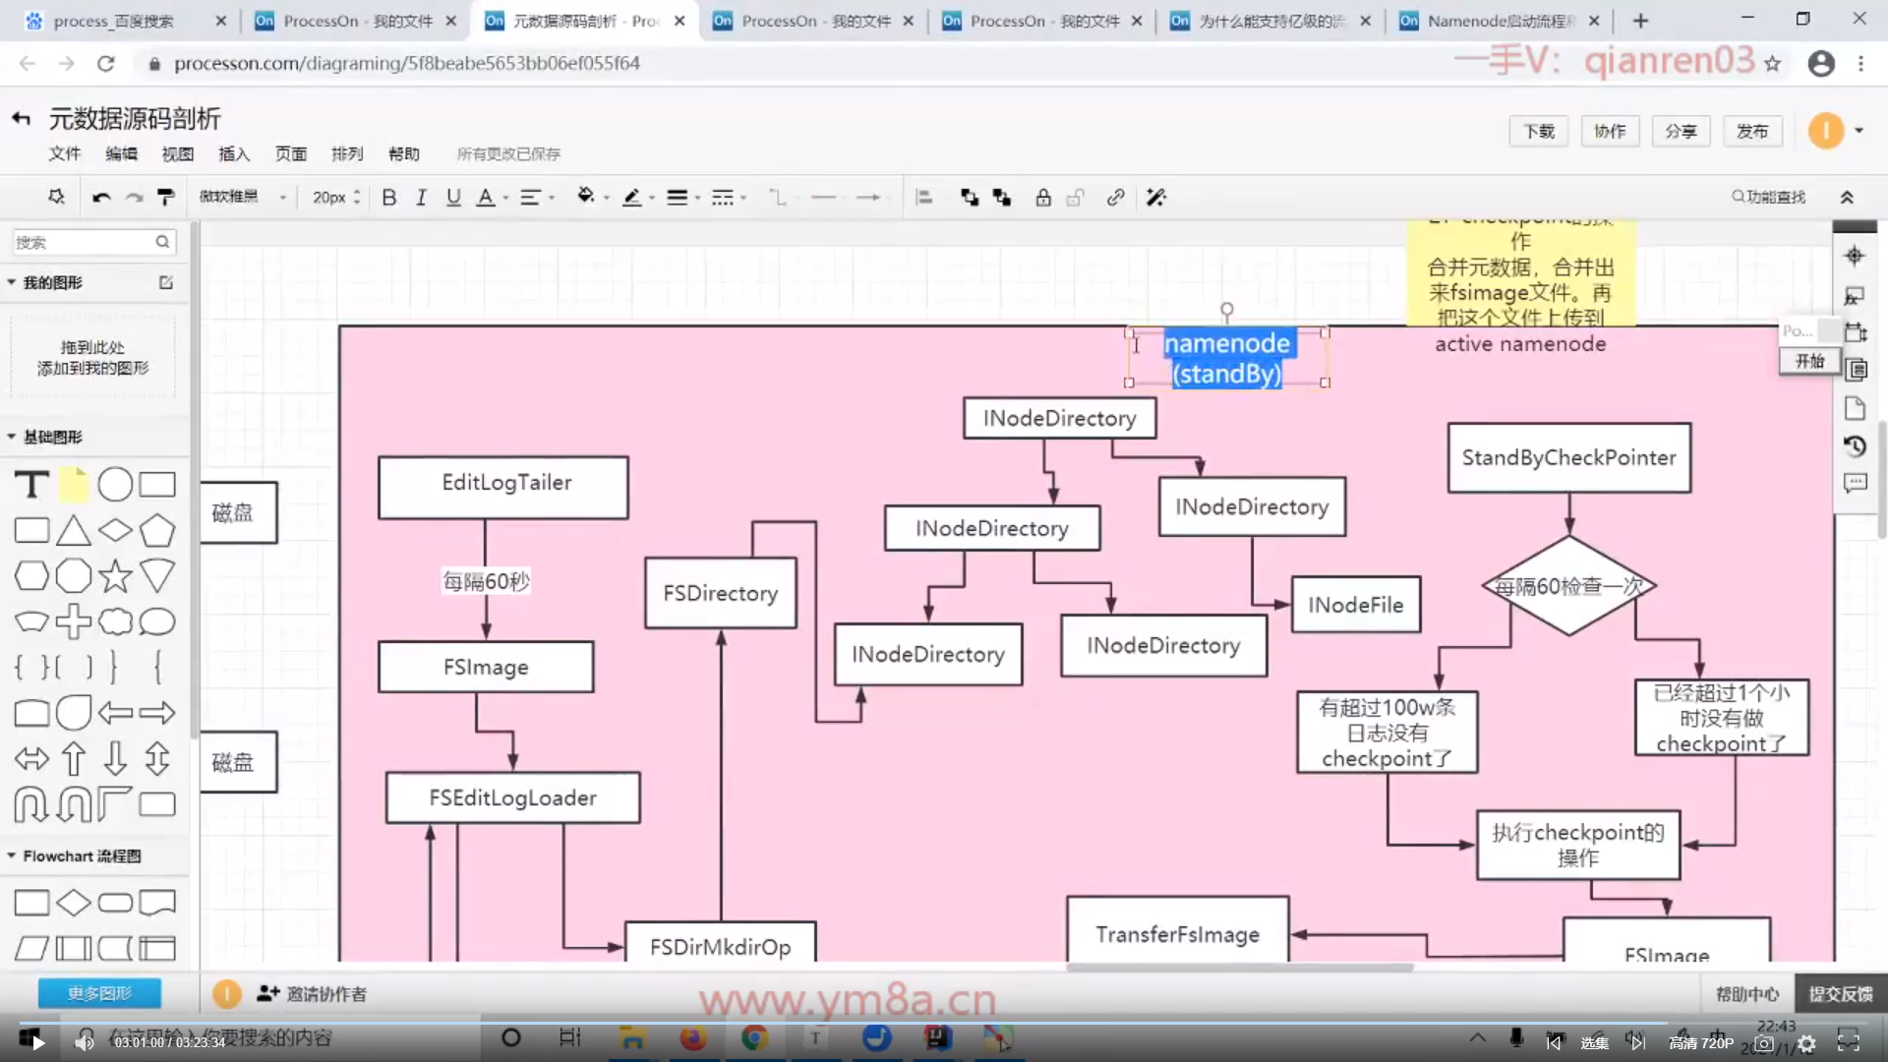
Task: Toggle underline formatting
Action: click(453, 198)
